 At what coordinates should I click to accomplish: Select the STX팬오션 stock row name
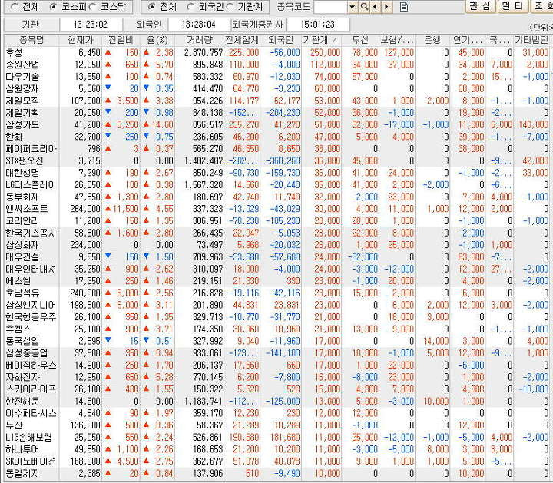click(25, 160)
